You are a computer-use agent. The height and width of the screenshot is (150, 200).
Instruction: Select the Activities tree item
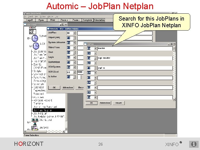(x=38, y=97)
